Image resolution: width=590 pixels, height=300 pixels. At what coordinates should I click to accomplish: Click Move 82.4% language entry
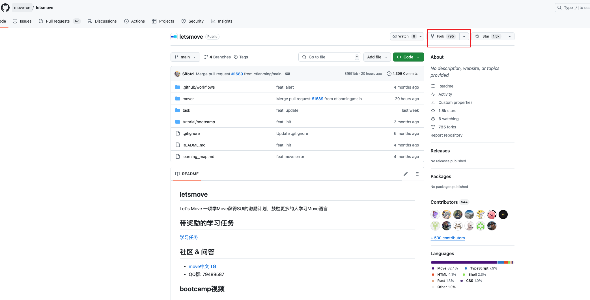point(445,268)
